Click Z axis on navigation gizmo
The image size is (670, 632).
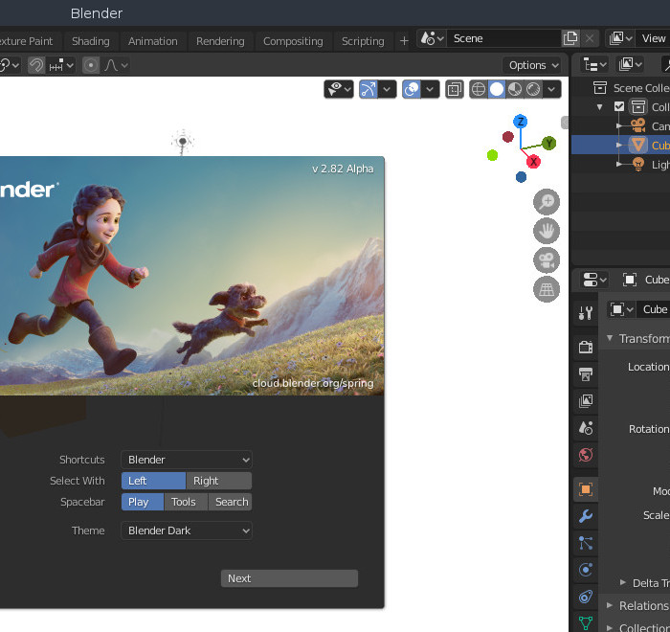coord(521,122)
